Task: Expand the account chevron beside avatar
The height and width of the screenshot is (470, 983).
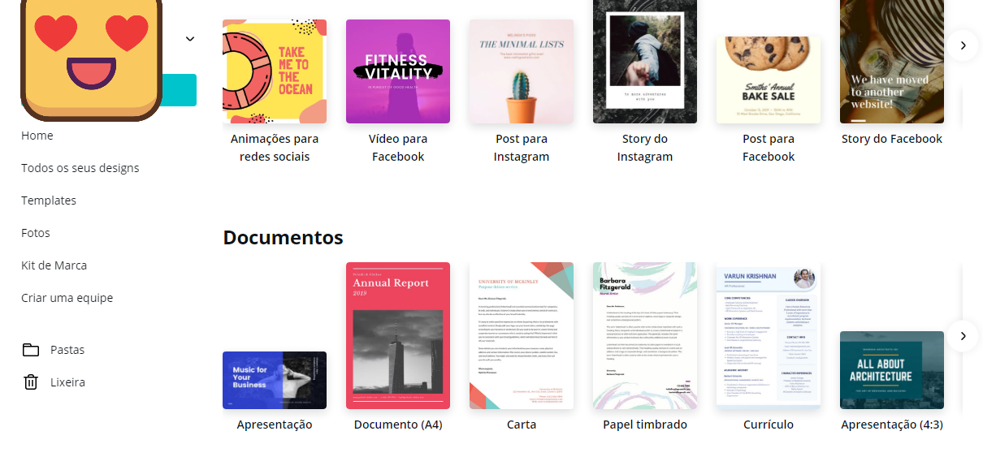Action: (190, 38)
